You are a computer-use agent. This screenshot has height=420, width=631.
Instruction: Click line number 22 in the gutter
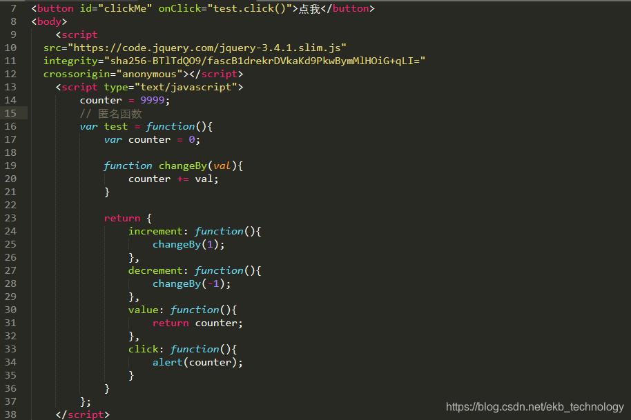coord(10,205)
